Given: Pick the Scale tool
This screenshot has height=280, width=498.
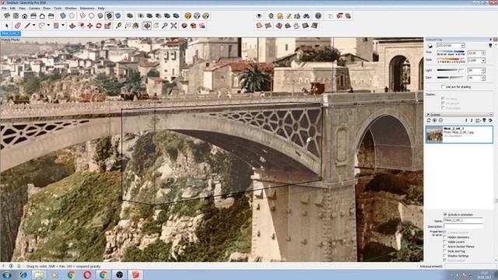Looking at the screenshot, I should tap(107, 26).
